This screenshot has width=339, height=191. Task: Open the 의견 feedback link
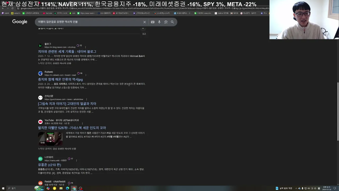click(144, 34)
